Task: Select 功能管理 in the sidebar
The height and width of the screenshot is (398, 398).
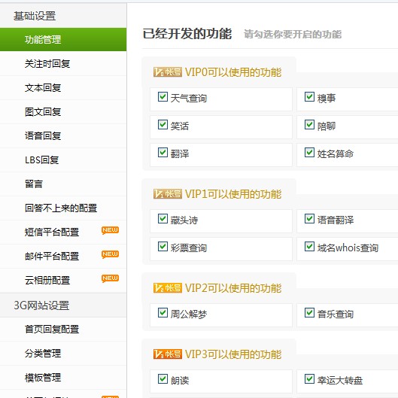Action: coord(63,40)
